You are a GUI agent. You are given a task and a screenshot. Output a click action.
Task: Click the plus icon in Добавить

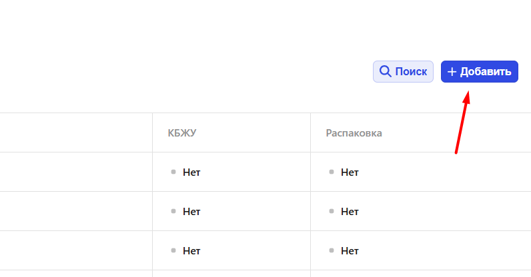tap(452, 72)
